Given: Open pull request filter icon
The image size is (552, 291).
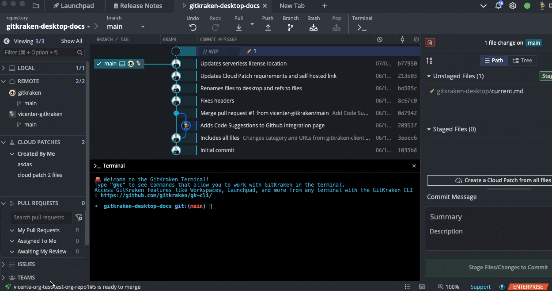Looking at the screenshot, I should (79, 217).
